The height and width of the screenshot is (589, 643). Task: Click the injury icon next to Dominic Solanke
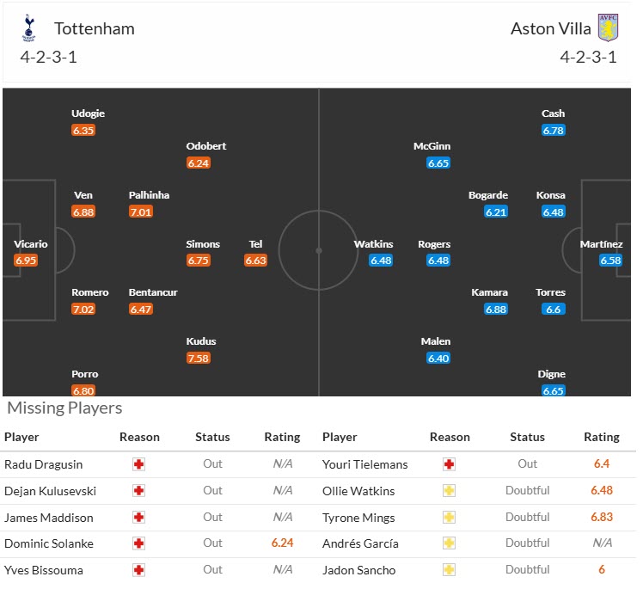tap(139, 543)
